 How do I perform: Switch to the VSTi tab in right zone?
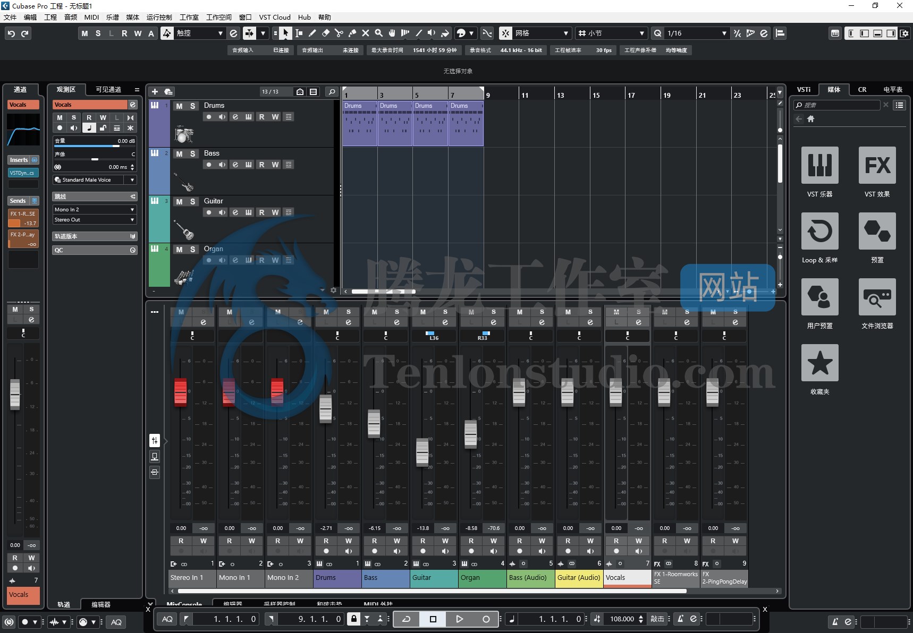[804, 90]
